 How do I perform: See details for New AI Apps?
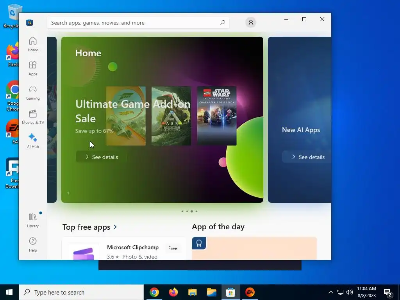(307, 157)
